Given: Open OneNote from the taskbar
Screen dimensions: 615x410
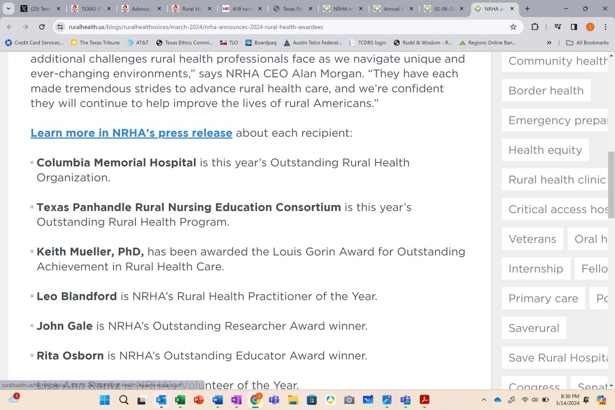Looking at the screenshot, I should [x=235, y=400].
